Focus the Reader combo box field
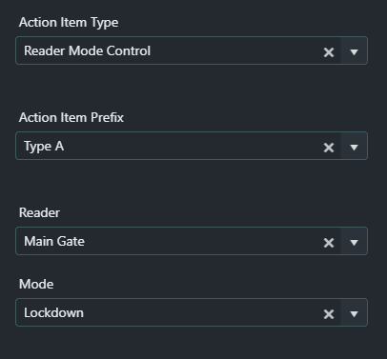This screenshot has height=359, width=387. [192, 241]
